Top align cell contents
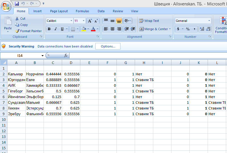227x153 pixels. pos(106,21)
